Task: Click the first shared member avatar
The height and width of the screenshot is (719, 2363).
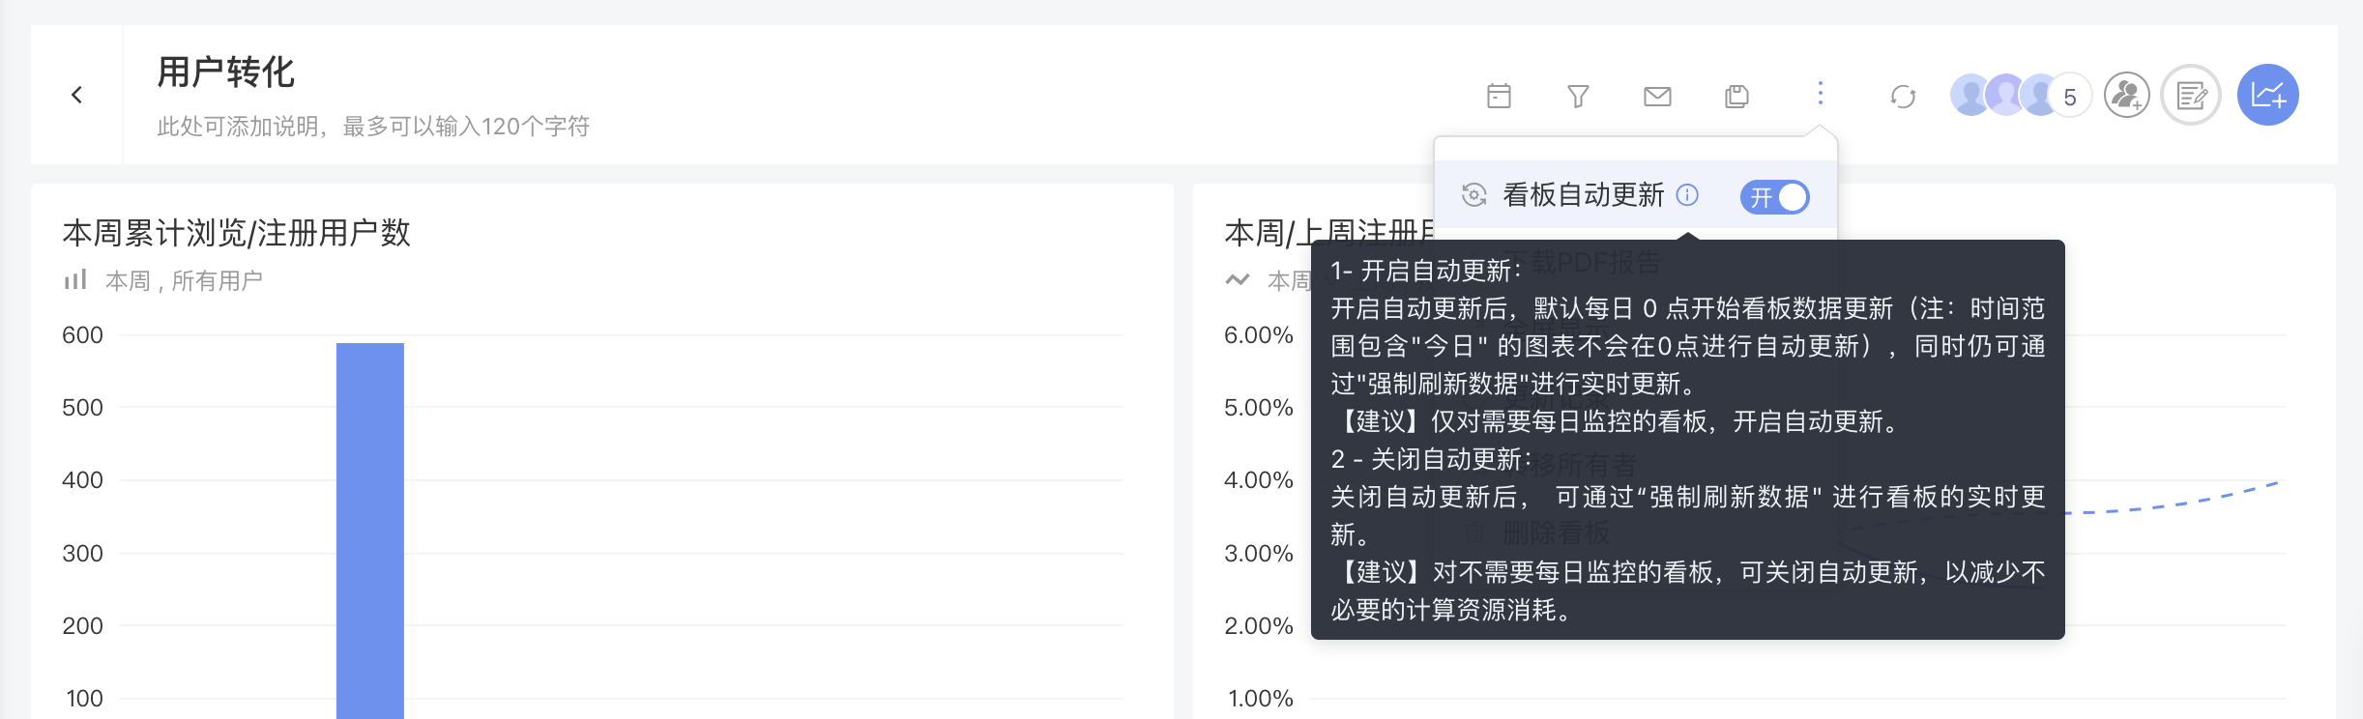Action: [x=1969, y=95]
